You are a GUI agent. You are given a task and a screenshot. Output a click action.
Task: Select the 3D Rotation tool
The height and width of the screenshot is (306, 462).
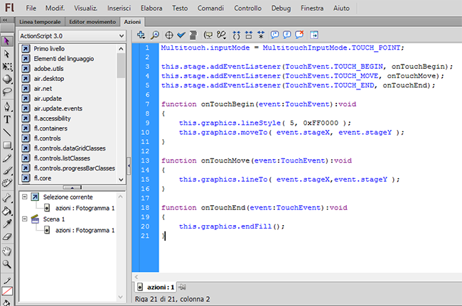click(7, 79)
